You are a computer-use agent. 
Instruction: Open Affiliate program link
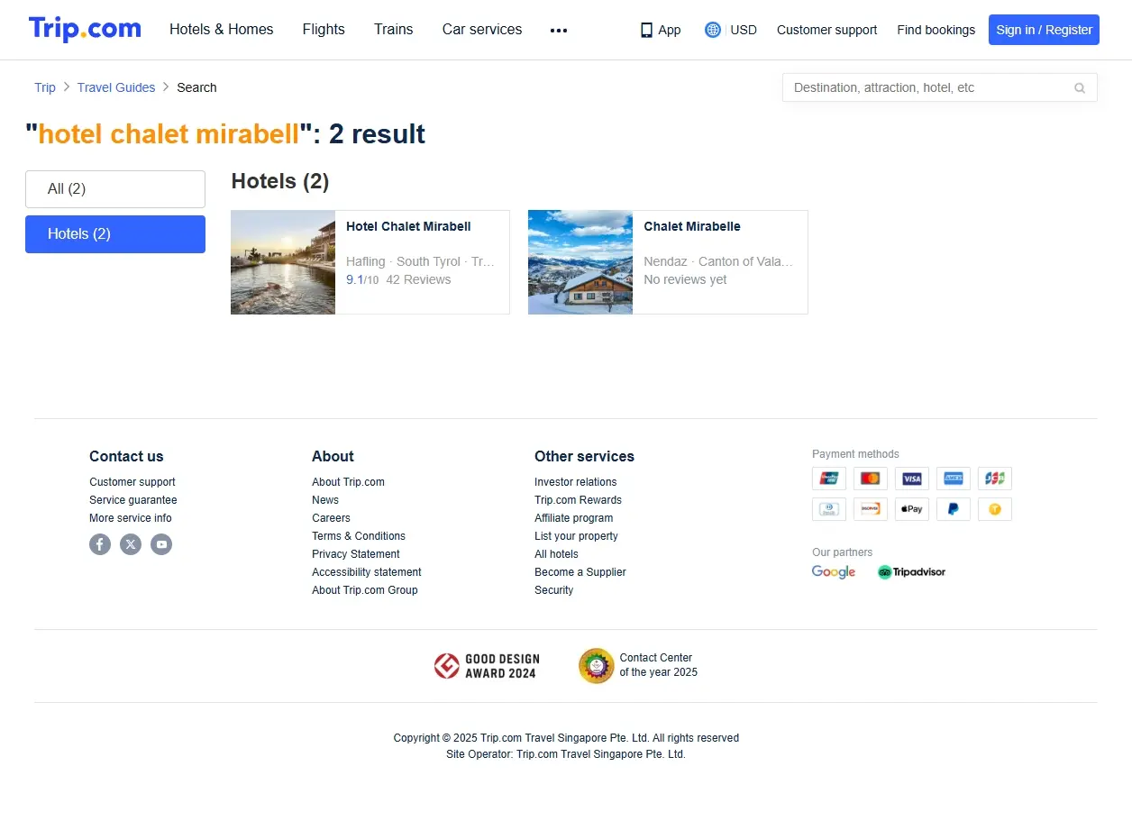coord(573,518)
